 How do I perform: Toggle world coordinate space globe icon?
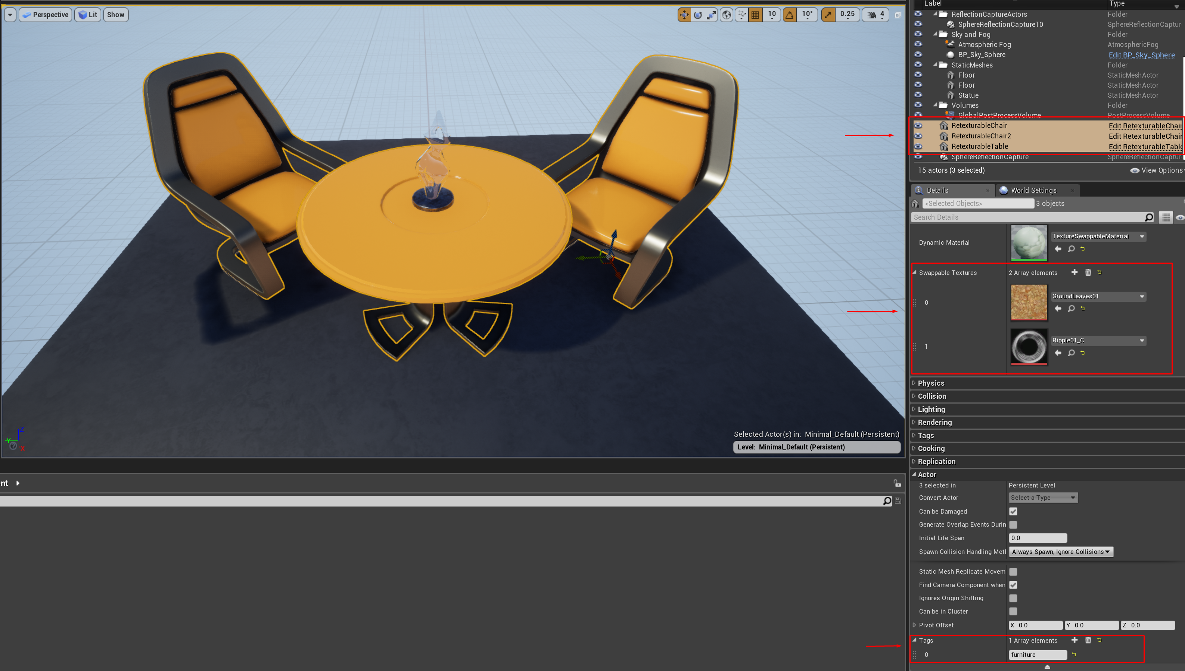727,15
